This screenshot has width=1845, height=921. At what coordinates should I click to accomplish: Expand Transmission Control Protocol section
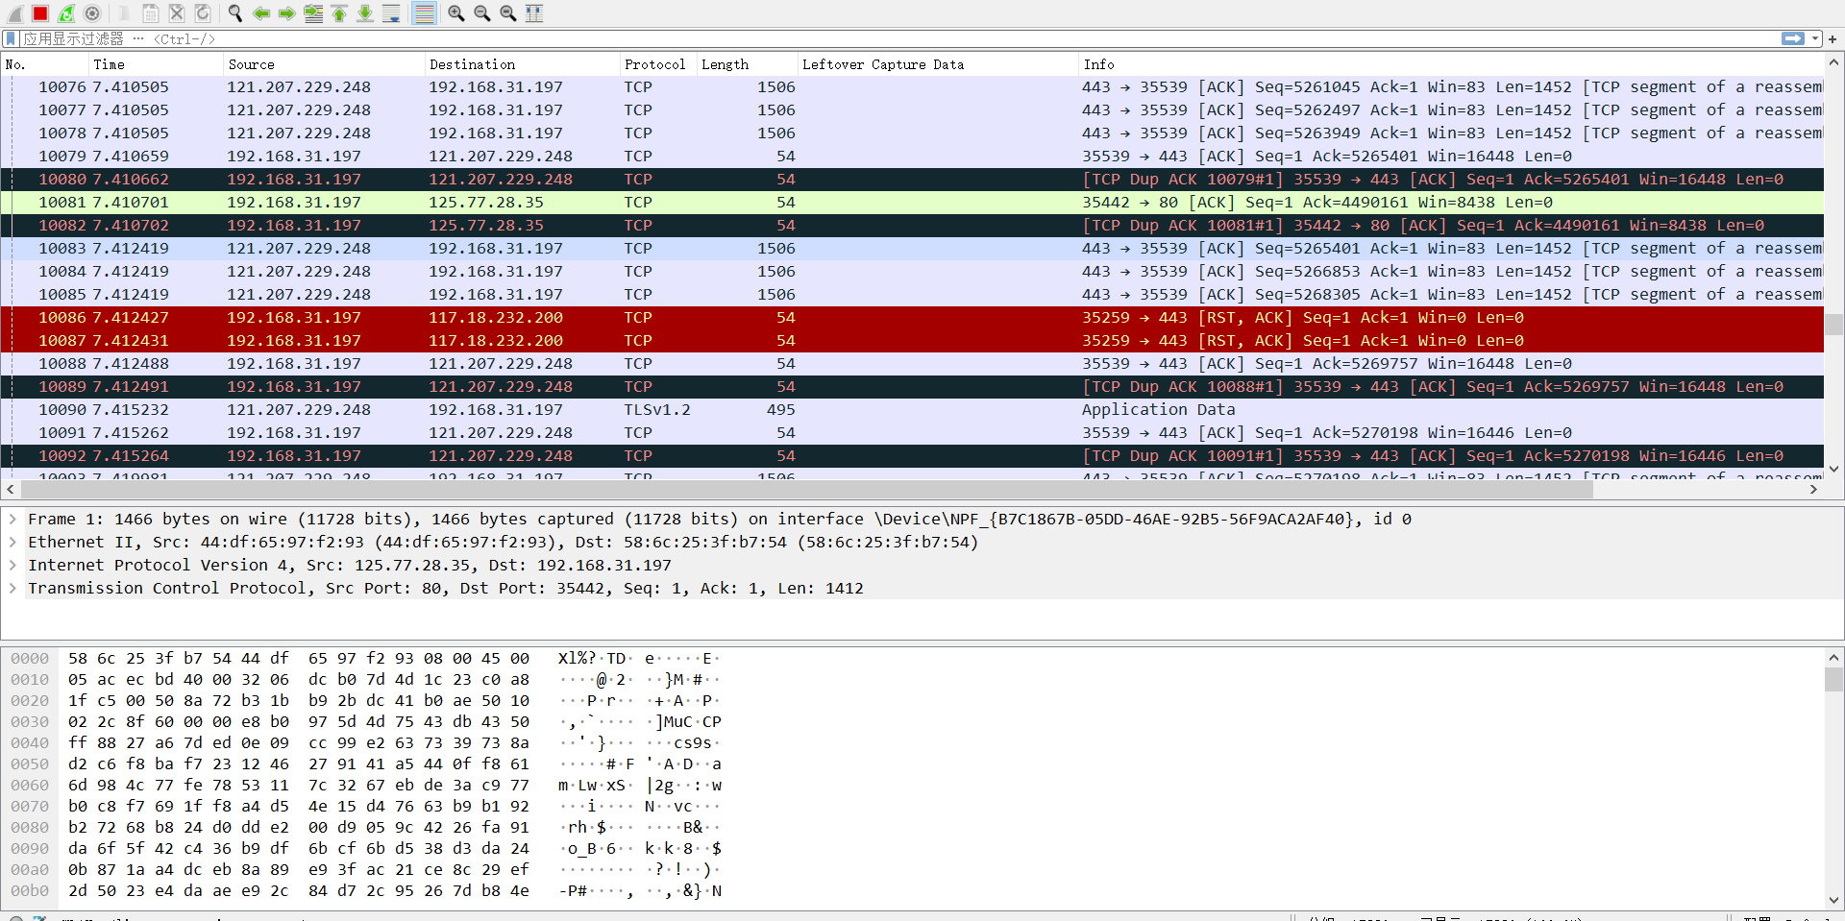[x=12, y=588]
